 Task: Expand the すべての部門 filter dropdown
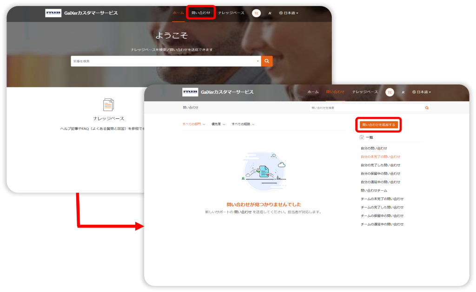(194, 124)
